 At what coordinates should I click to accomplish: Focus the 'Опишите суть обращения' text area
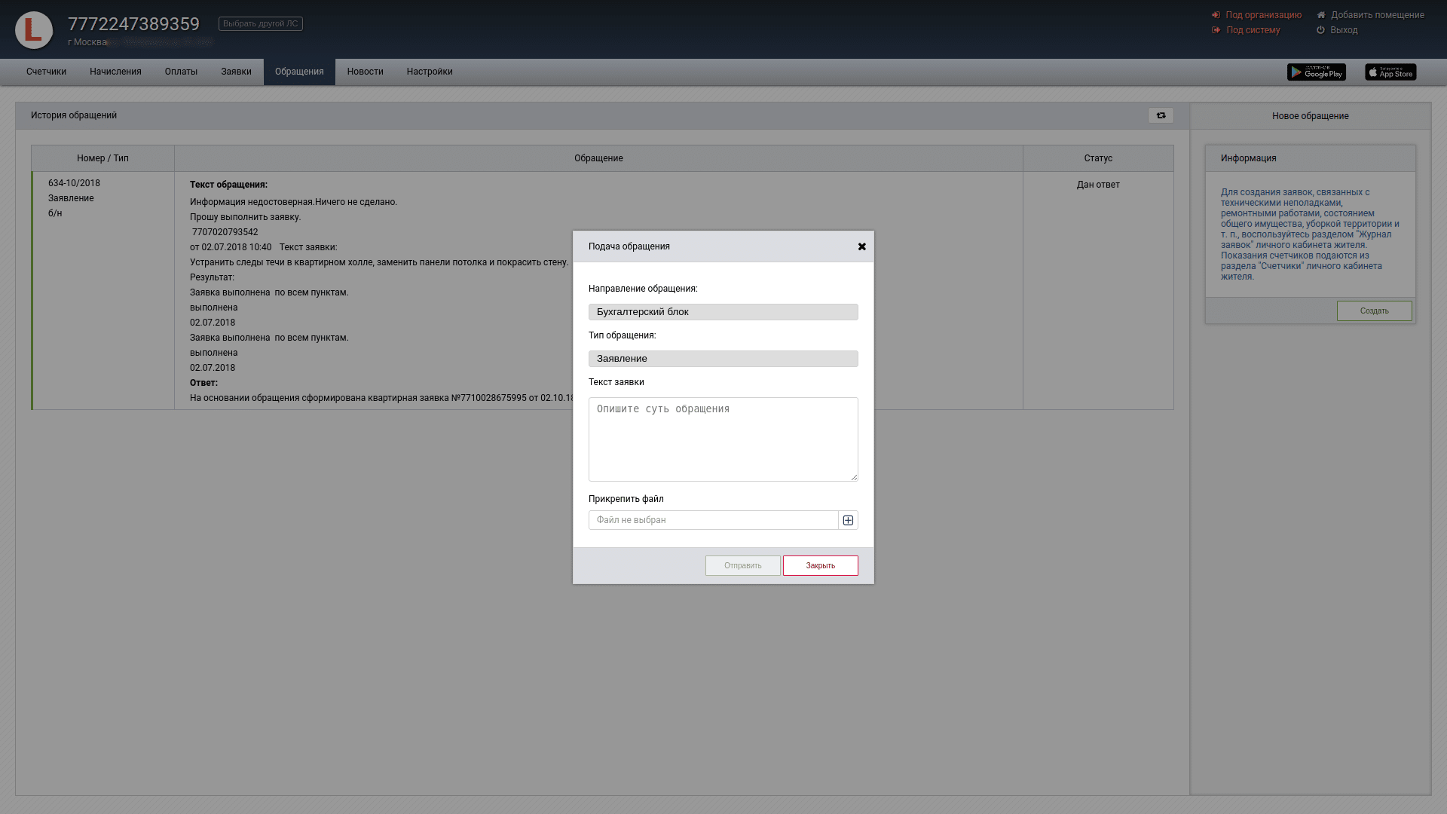pos(723,439)
